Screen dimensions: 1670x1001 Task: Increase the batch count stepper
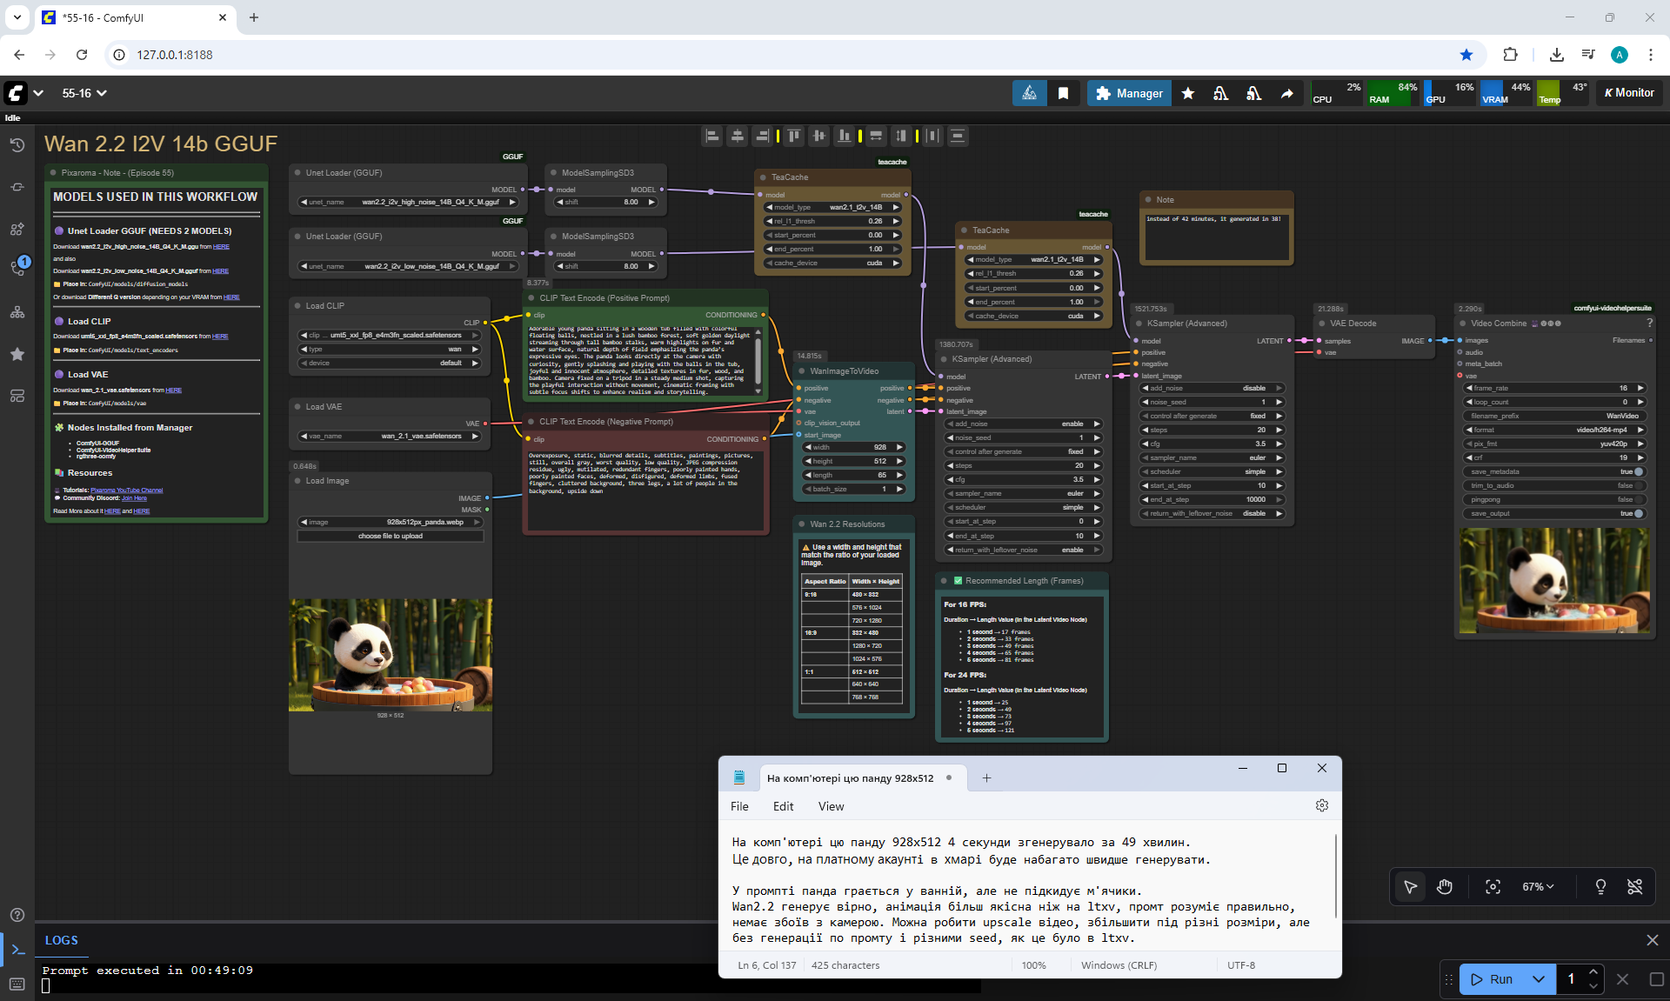(x=1593, y=972)
